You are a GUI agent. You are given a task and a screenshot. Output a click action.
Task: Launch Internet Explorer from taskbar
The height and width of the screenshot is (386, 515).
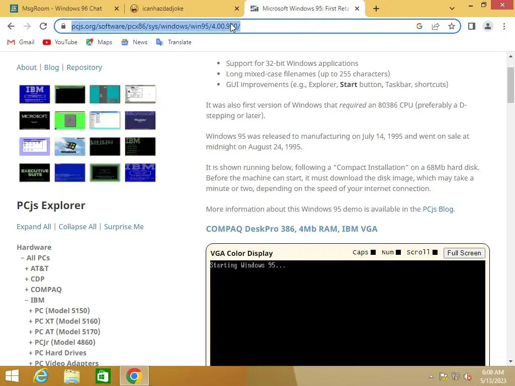[x=41, y=376]
